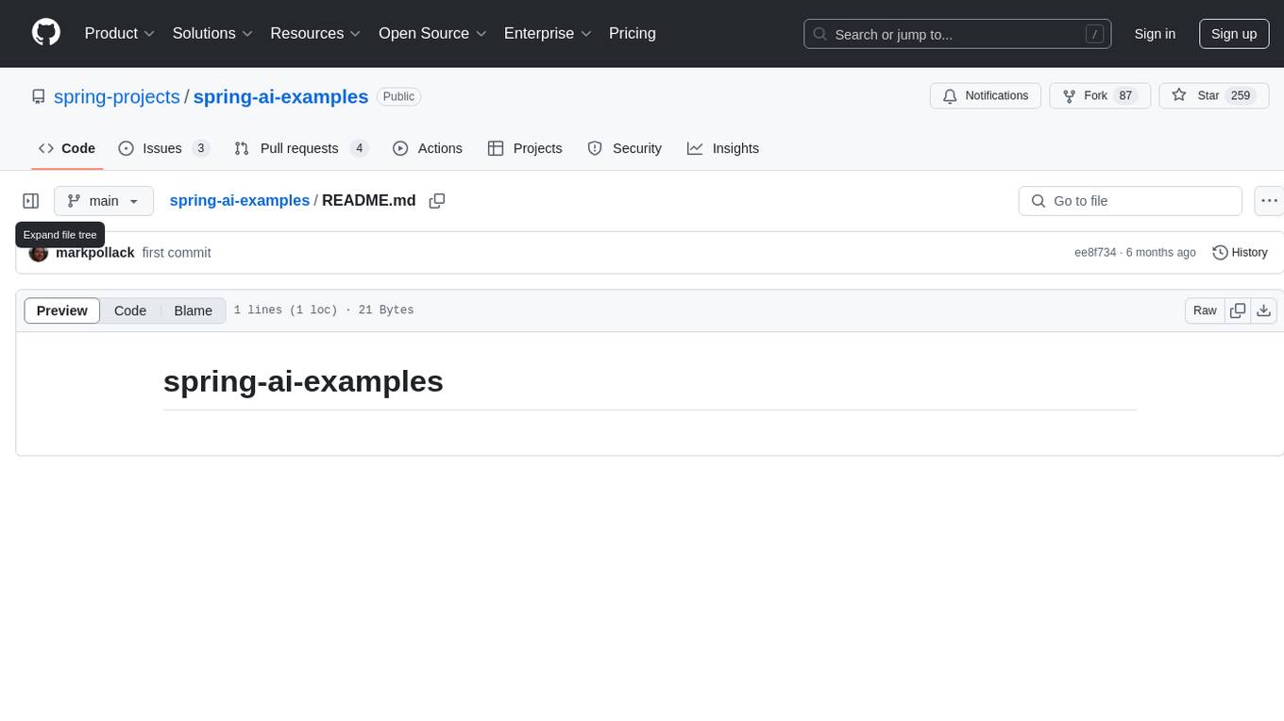The height and width of the screenshot is (721, 1284).
Task: Switch to the Issues tab
Action: 164,148
